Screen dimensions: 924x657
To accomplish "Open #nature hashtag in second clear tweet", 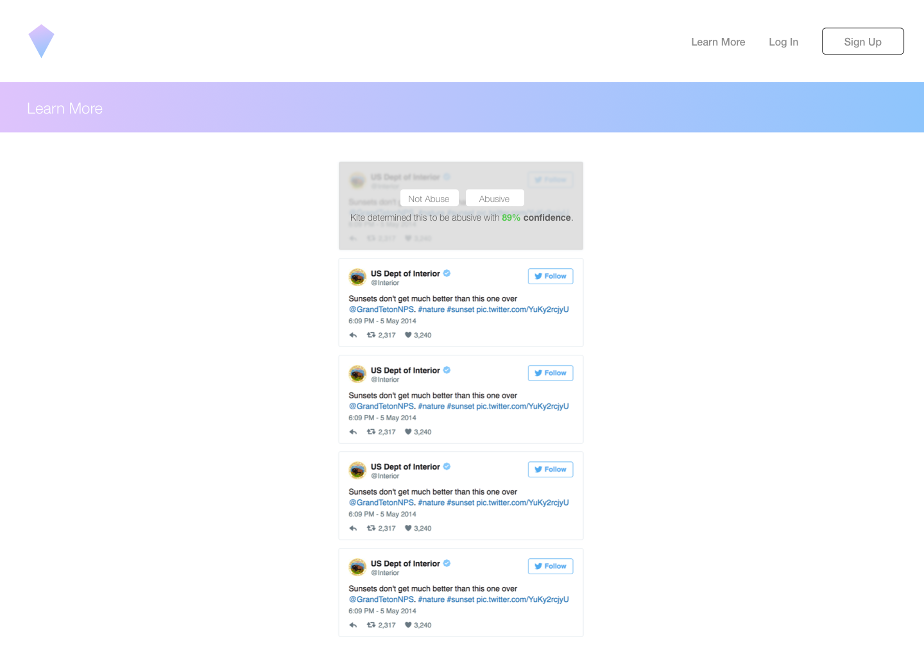I will [431, 406].
